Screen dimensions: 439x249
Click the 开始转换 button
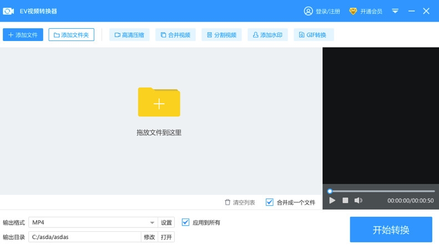point(391,230)
